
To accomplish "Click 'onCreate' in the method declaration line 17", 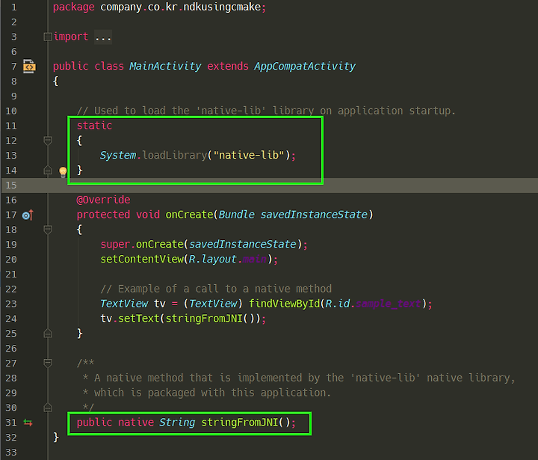I will 189,215.
